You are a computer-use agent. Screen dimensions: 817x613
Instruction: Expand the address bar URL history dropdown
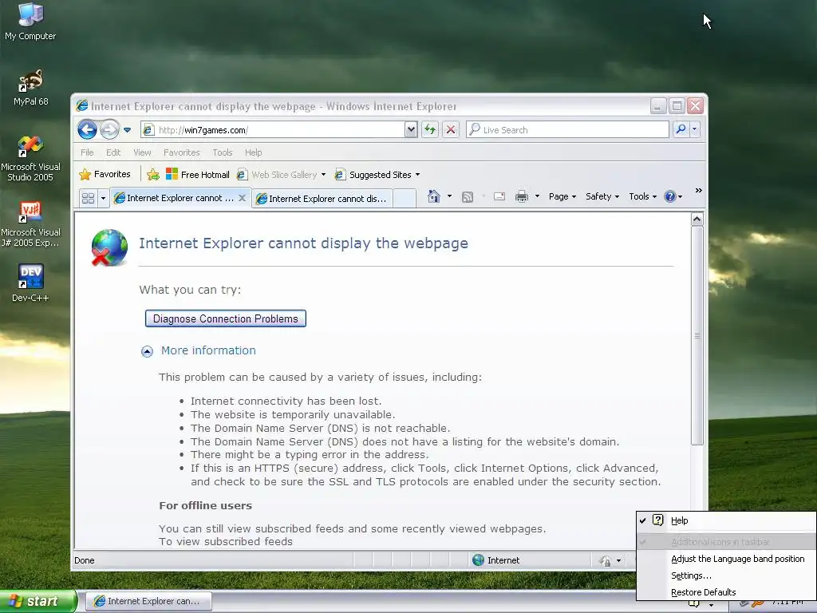point(411,130)
